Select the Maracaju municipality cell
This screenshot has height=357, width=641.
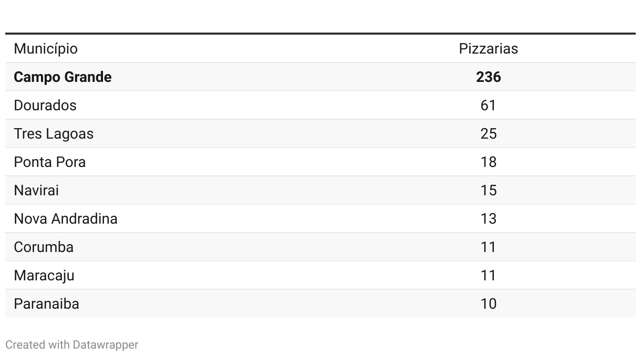(x=44, y=276)
